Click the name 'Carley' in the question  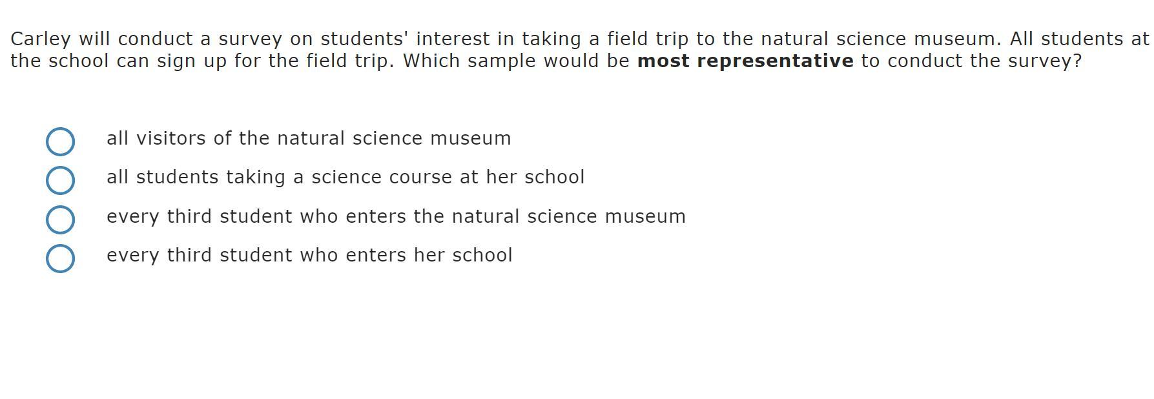pos(40,39)
